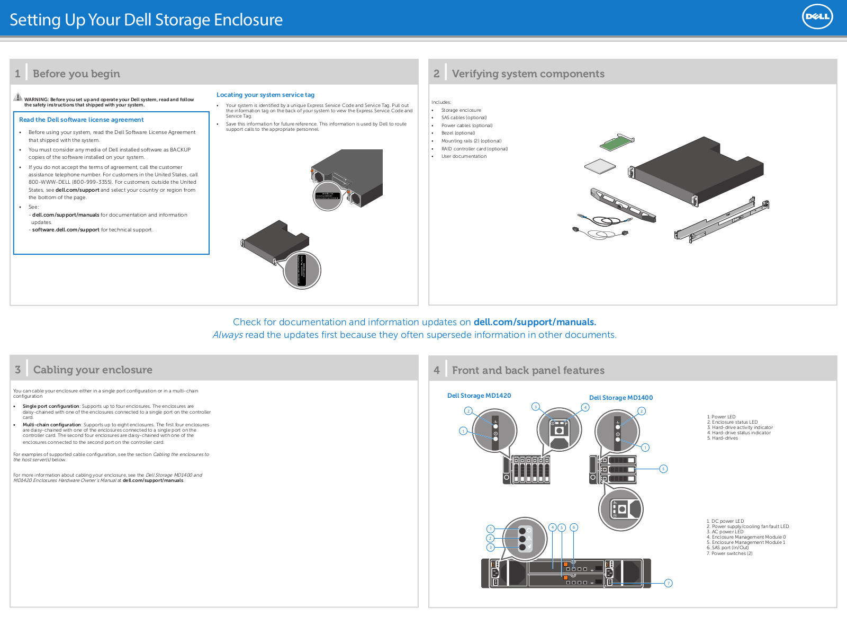Open the dell.com/support/manuals link in the blue banner

535,322
